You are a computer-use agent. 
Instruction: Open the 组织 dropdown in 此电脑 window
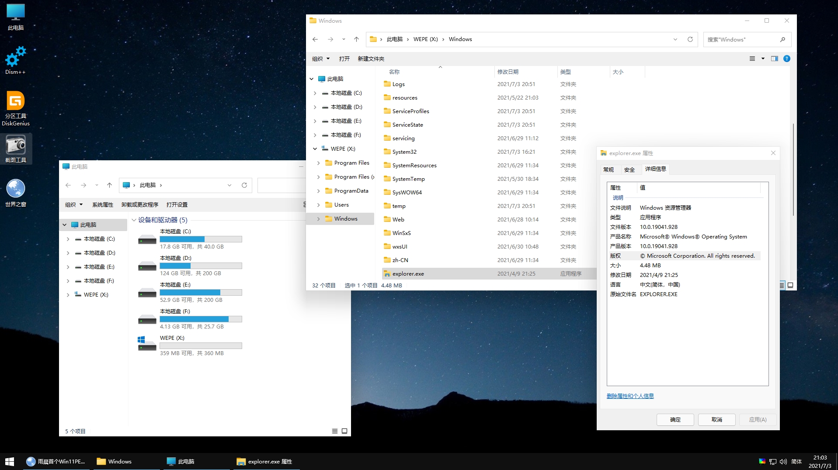(74, 204)
